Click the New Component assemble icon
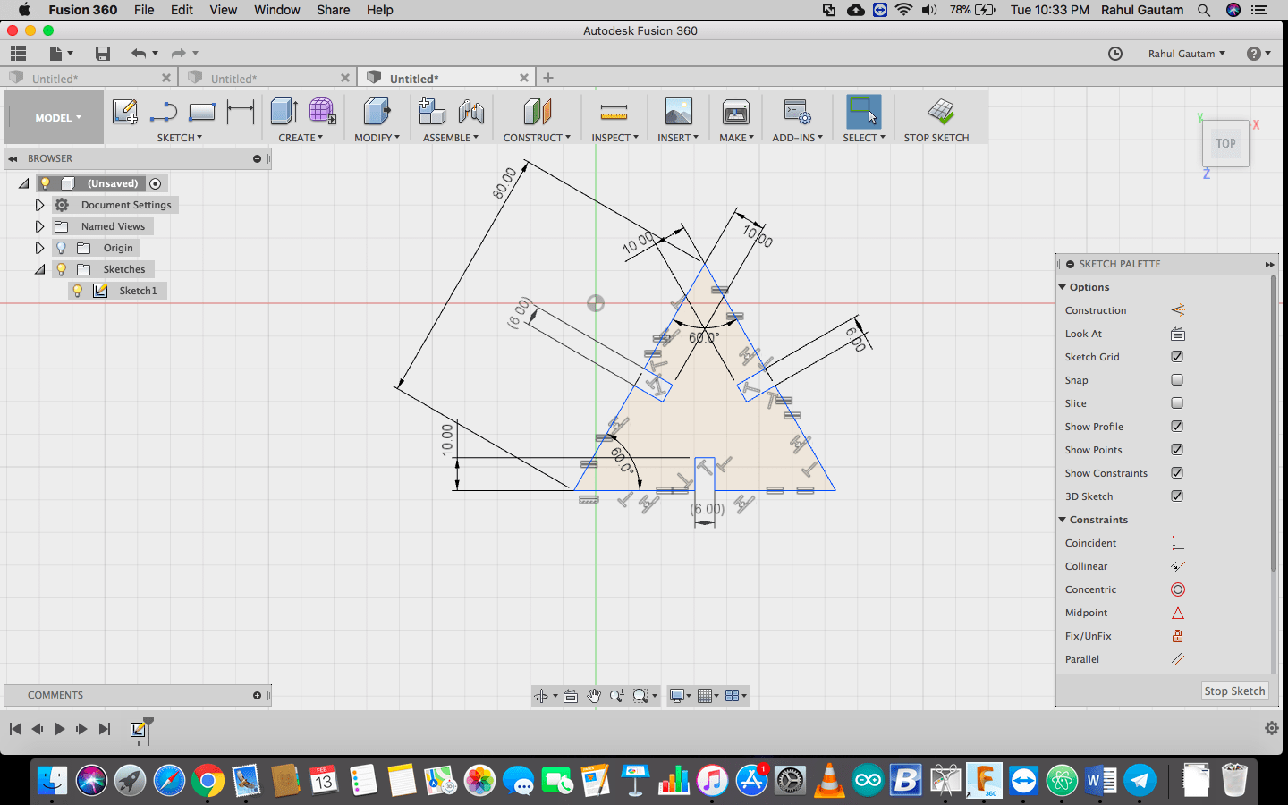 coord(432,112)
